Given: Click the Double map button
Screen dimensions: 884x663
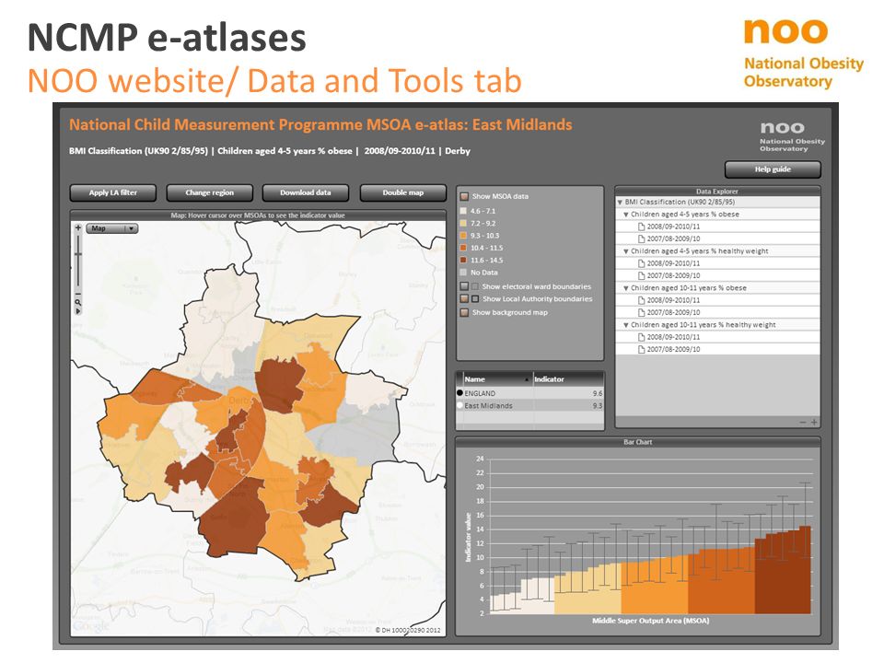Looking at the screenshot, I should pos(402,192).
